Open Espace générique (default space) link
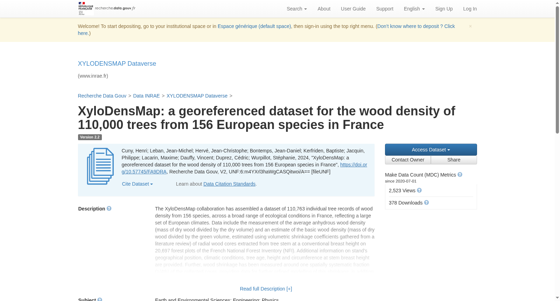 tap(254, 26)
